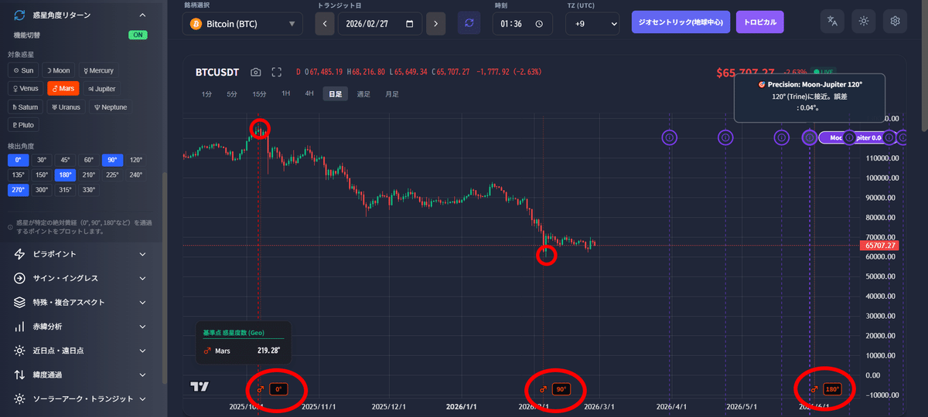Enable the Pluto planet button

(x=22, y=125)
